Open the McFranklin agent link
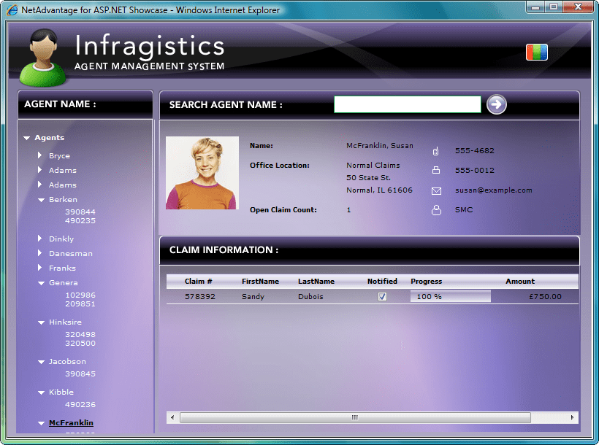 (x=71, y=423)
